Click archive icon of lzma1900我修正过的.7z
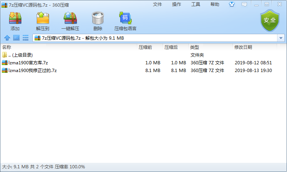The width and height of the screenshot is (287, 172). click(x=4, y=70)
